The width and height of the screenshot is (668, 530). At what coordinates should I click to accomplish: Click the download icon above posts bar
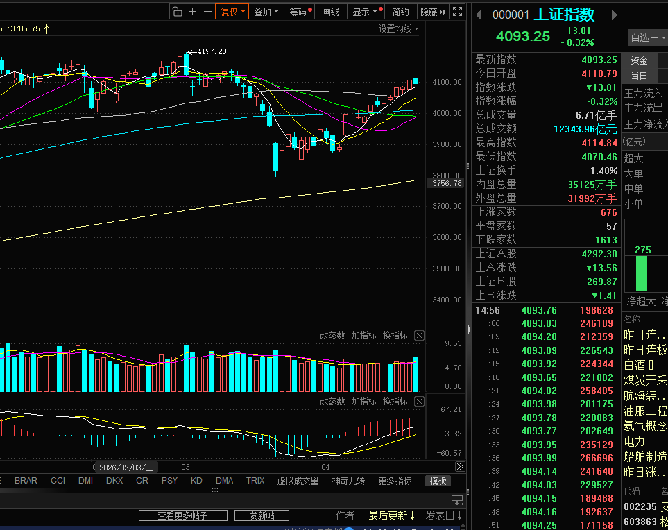(457, 501)
